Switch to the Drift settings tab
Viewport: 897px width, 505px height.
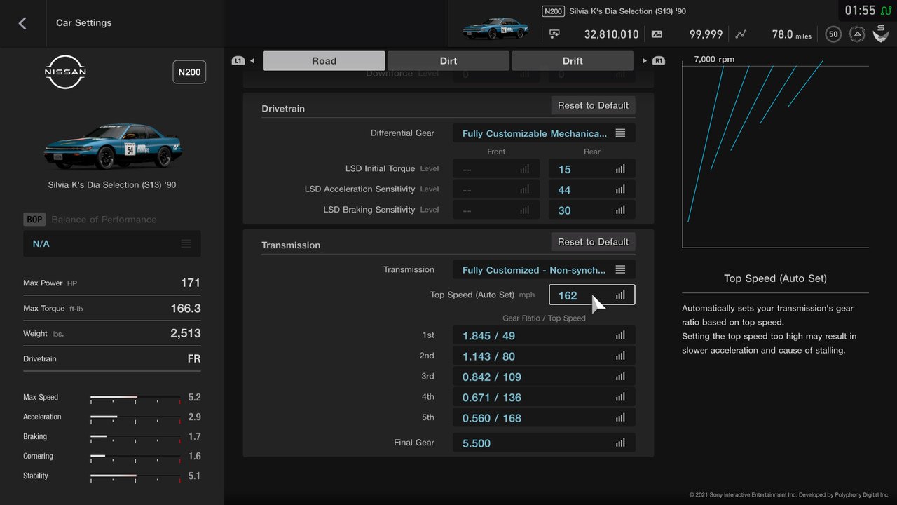tap(573, 61)
